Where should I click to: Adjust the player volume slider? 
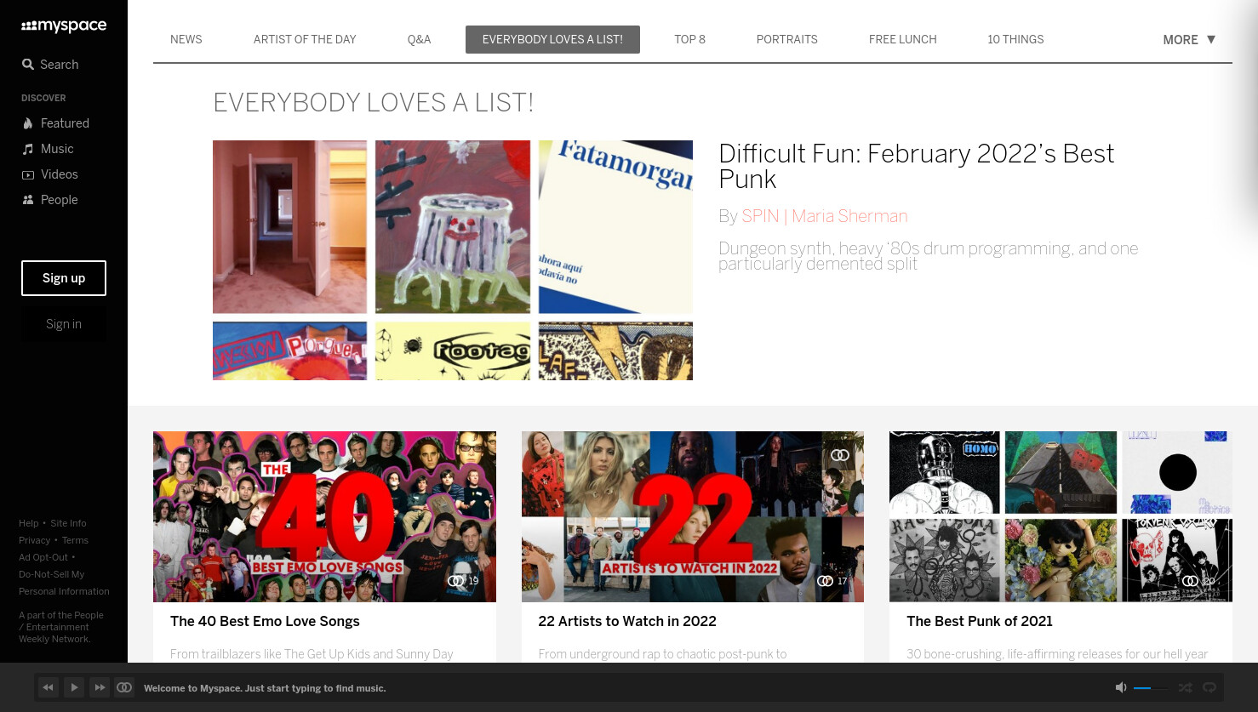tap(1150, 687)
